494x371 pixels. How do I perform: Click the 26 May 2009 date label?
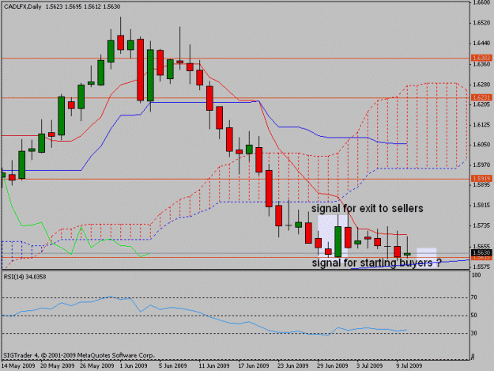[97, 365]
